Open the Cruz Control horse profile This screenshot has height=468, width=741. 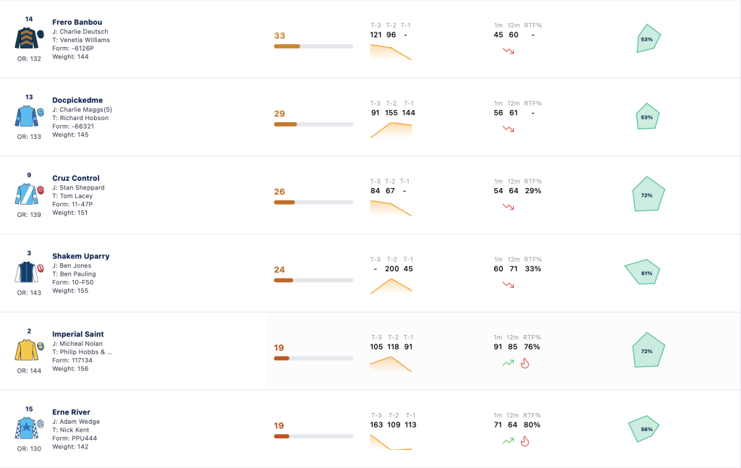pyautogui.click(x=75, y=178)
